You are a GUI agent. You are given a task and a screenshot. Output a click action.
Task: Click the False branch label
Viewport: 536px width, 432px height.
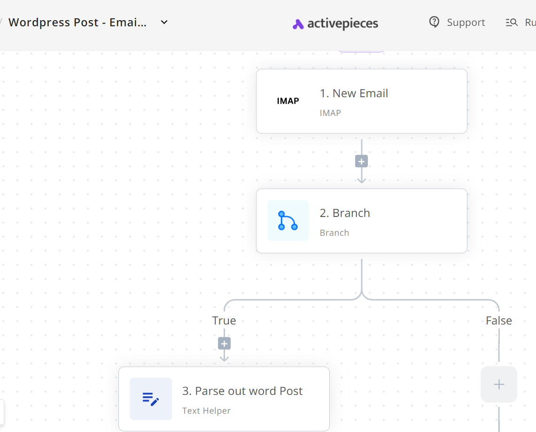[499, 321]
